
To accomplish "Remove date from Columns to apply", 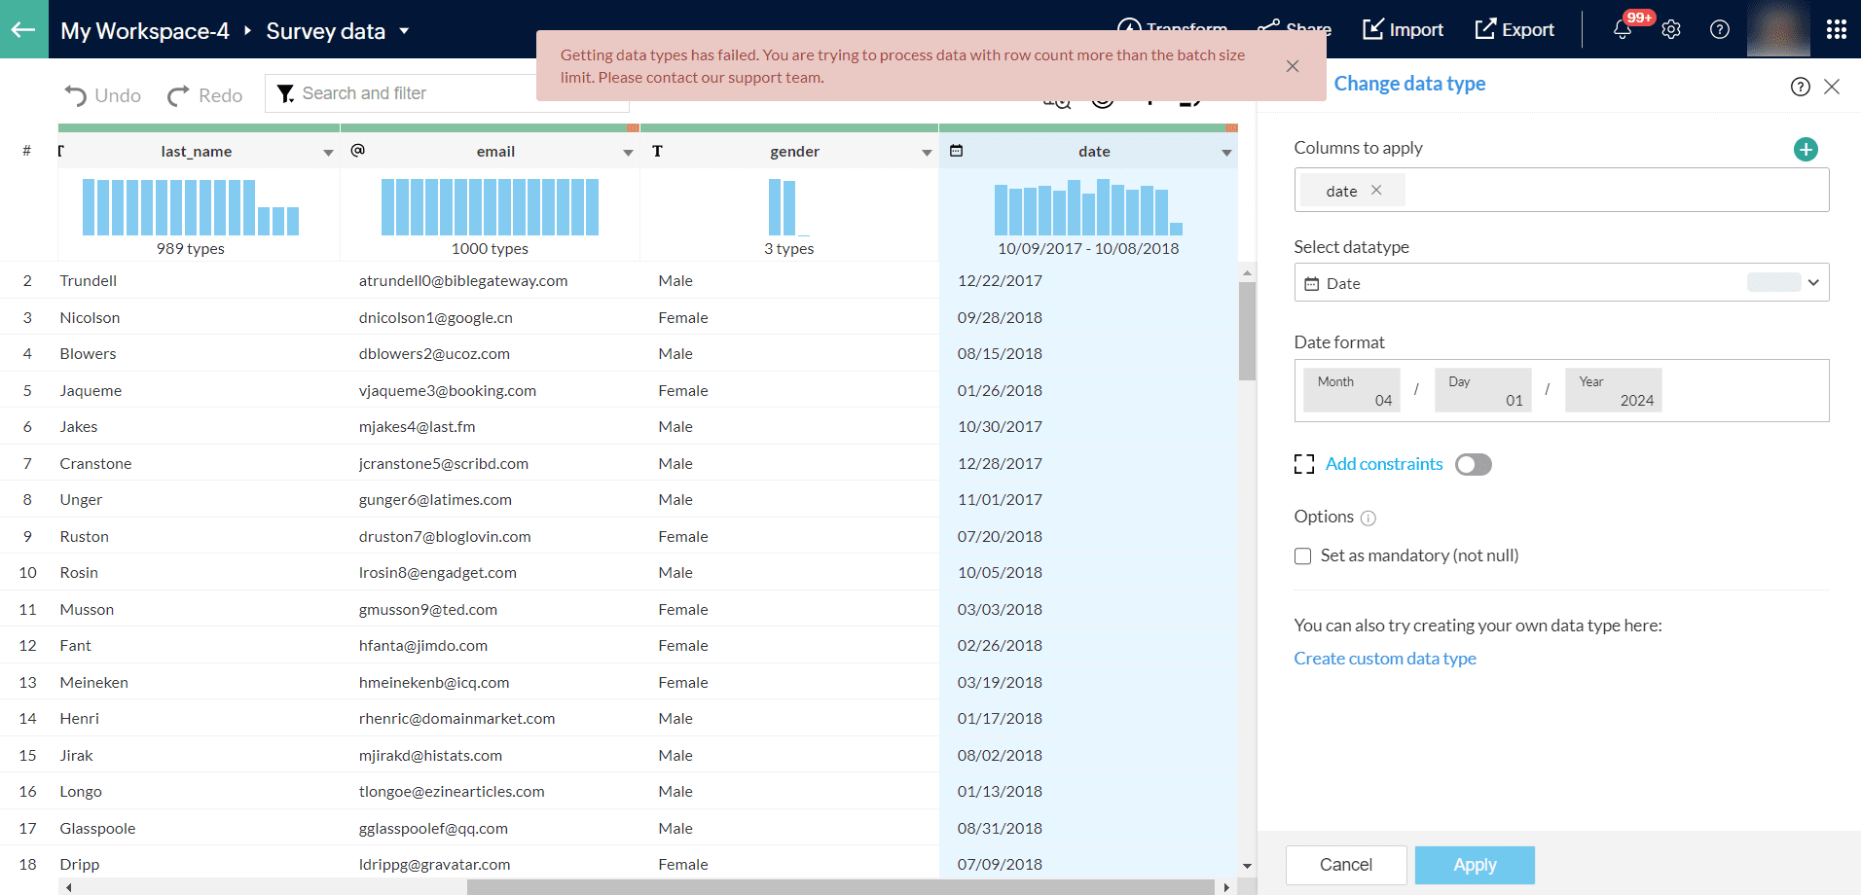I will point(1376,191).
